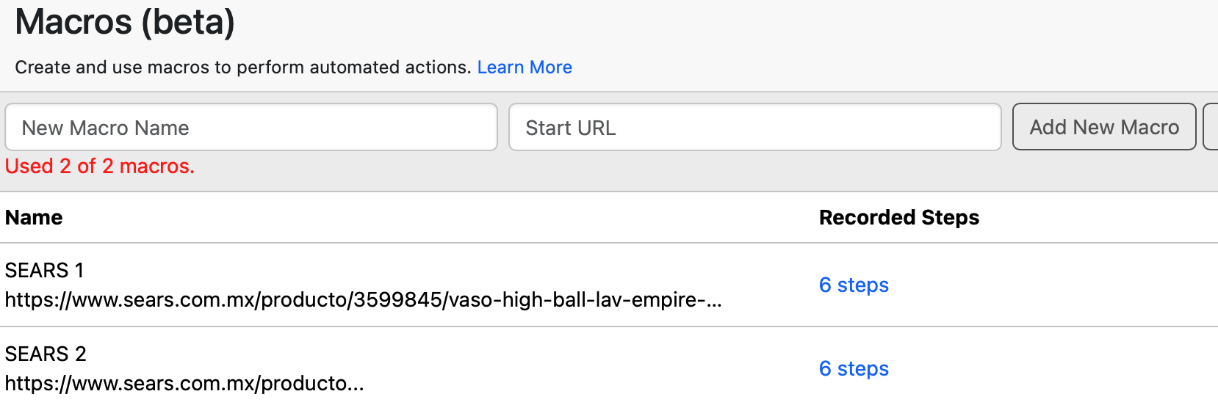Viewport: 1218px width, 405px height.
Task: Open the 6 steps link for SEARS 1
Action: 854,285
